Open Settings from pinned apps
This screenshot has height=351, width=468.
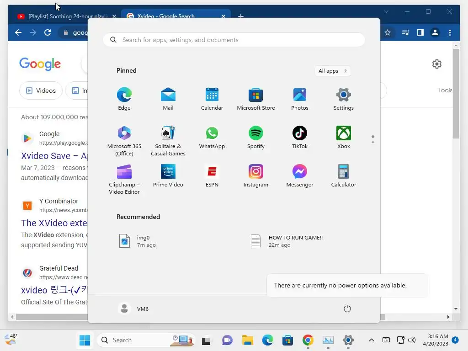[344, 99]
